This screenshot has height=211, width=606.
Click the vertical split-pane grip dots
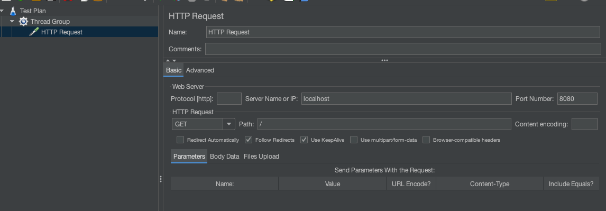(161, 179)
